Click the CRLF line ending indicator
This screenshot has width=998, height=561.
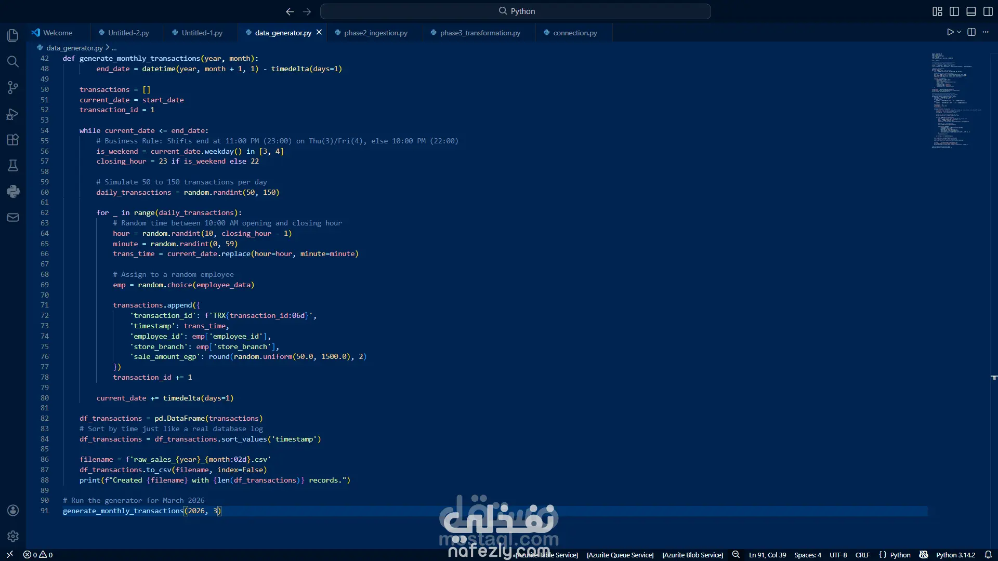point(862,555)
